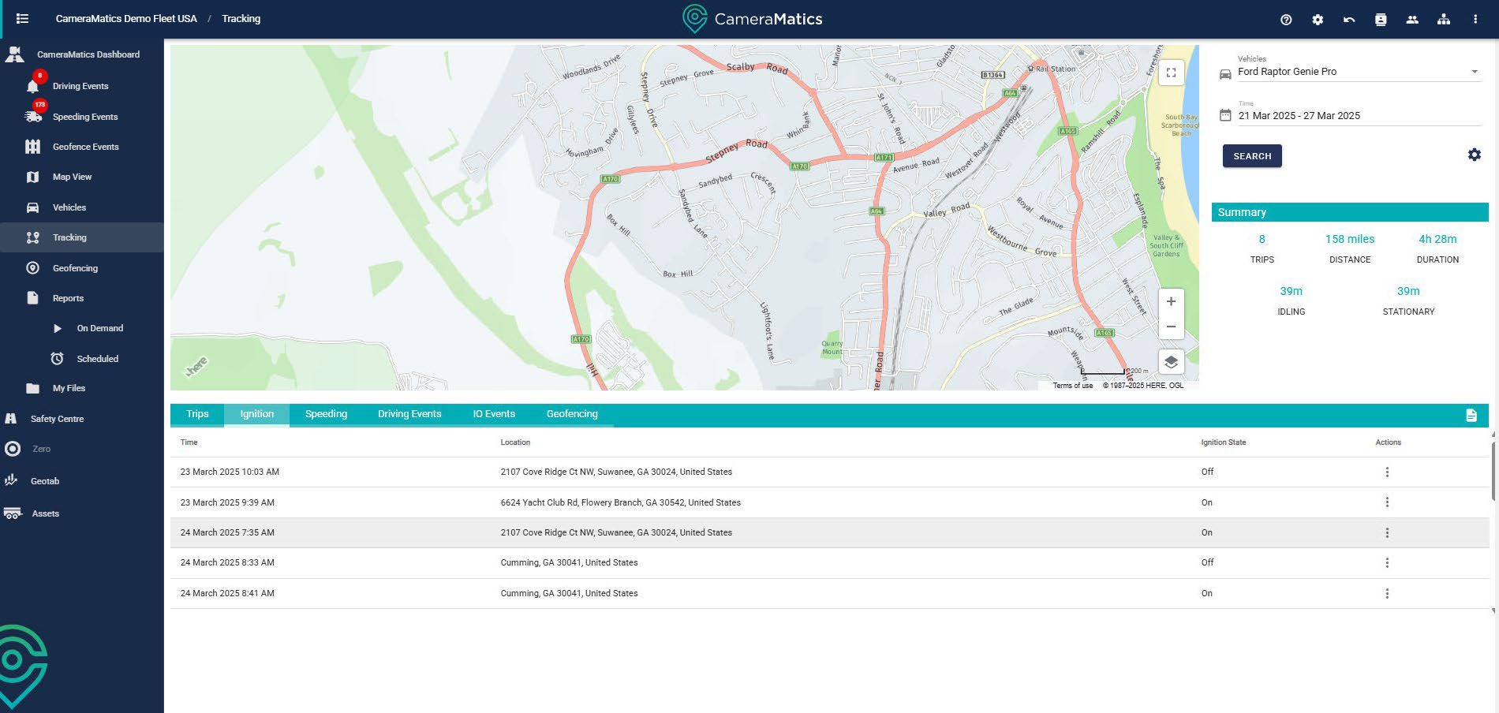This screenshot has width=1499, height=713.
Task: Select row 6624 Yacht Club Rd, Flowery Branch
Action: [829, 502]
